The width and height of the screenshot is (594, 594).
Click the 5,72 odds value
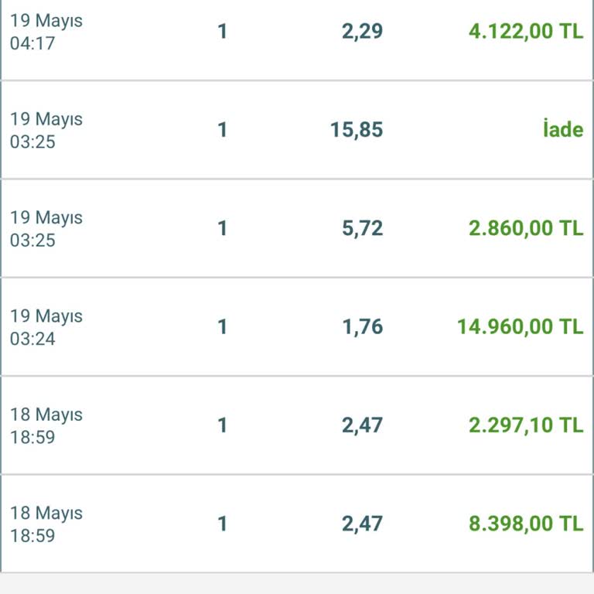(x=362, y=228)
